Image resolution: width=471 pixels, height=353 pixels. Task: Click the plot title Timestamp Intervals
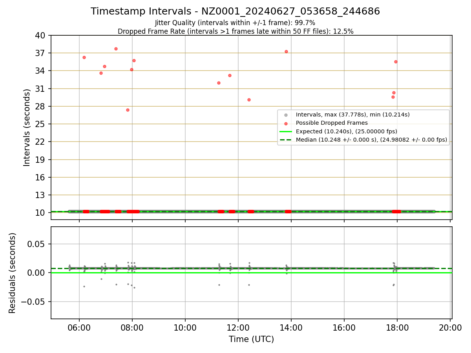click(235, 11)
